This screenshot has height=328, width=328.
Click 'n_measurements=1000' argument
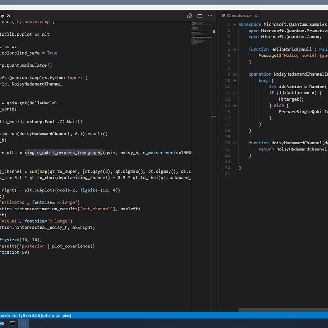click(x=167, y=153)
